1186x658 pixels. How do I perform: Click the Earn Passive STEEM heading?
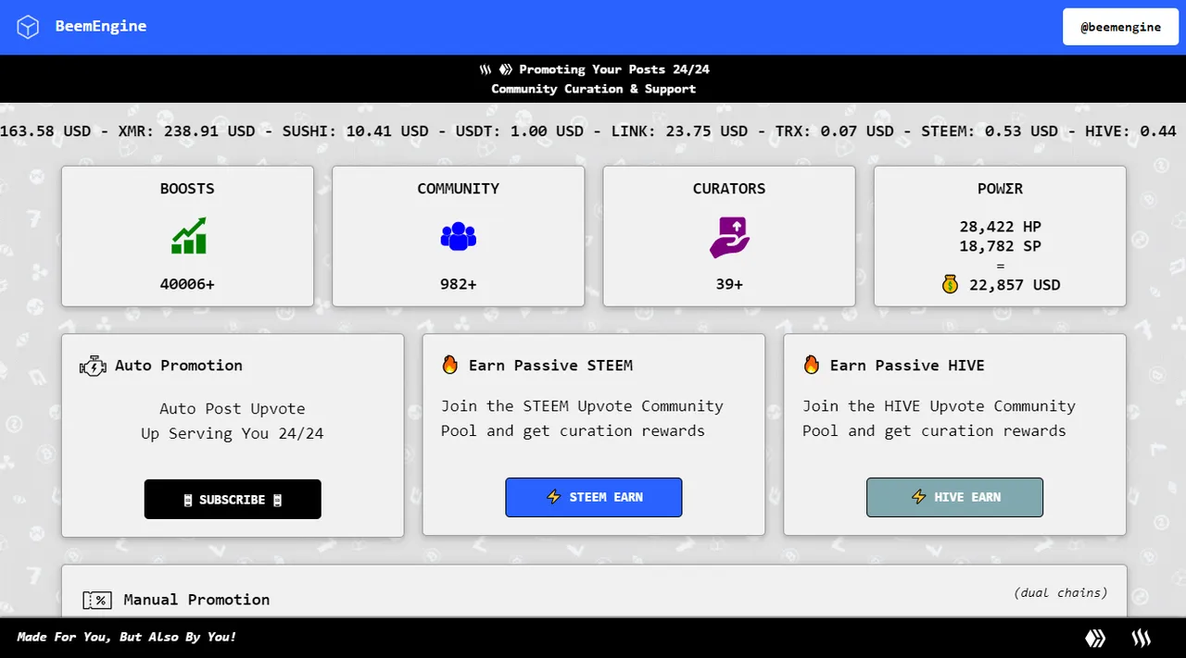pos(551,366)
